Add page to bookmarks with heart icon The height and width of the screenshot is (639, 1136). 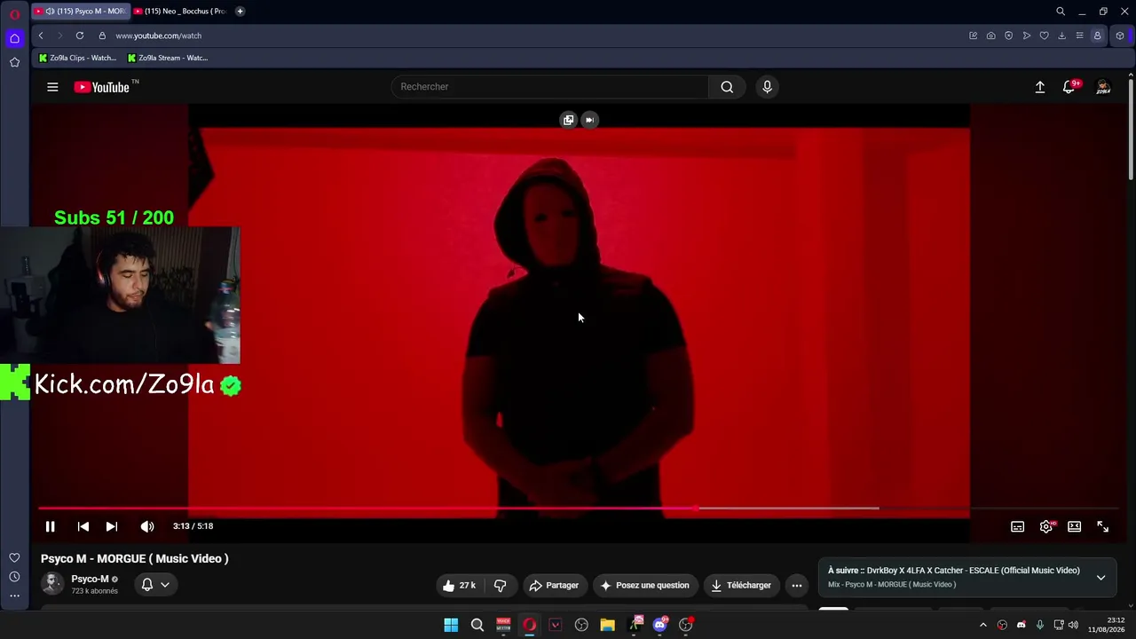tap(1044, 35)
